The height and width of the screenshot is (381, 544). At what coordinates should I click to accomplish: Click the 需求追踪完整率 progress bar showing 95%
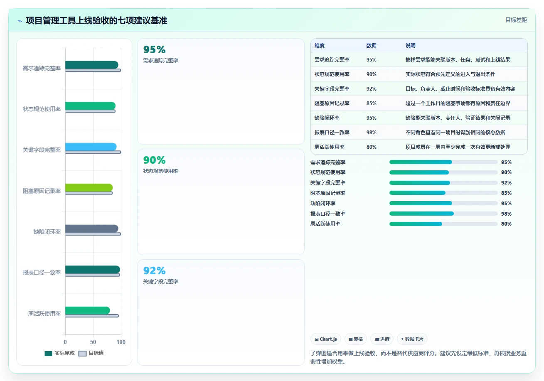click(443, 162)
